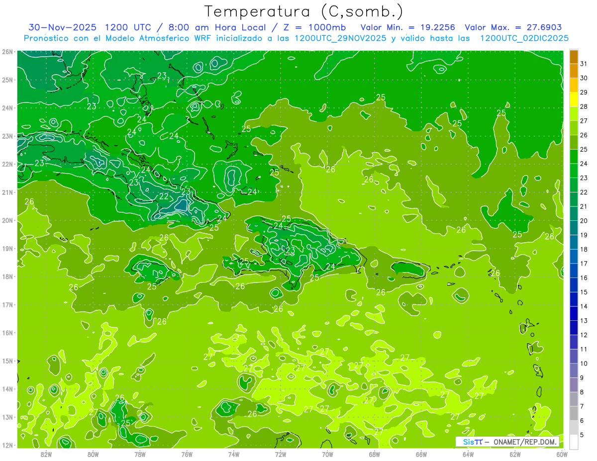Click the "19N" latitude axis label
The height and width of the screenshot is (461, 597).
click(x=7, y=249)
